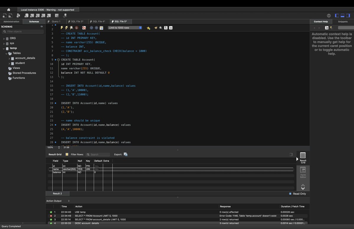Execute statement under cursor icon
354x229 pixels.
(x=67, y=28)
